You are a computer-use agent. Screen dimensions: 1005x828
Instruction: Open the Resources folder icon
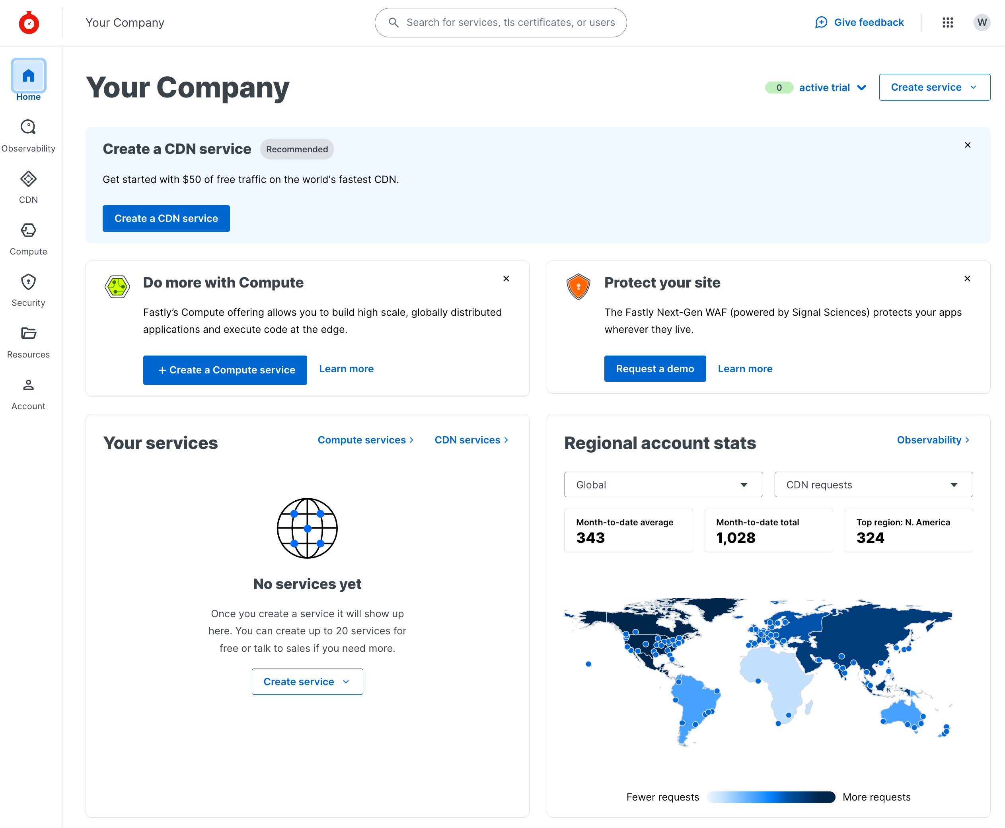[x=28, y=341]
